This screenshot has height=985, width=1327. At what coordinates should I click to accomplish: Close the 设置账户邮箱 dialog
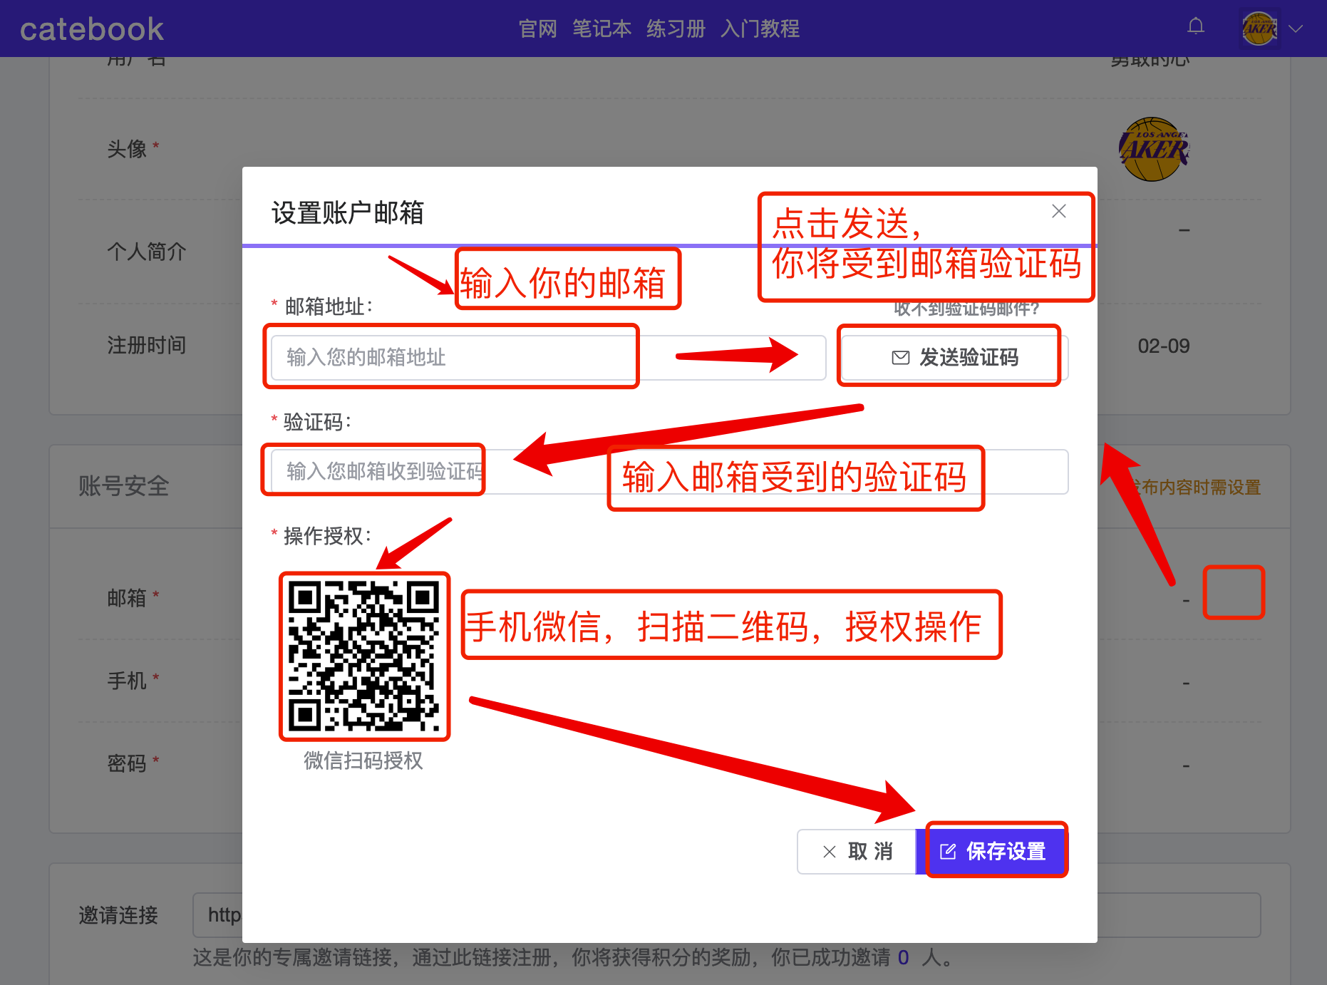1059,211
